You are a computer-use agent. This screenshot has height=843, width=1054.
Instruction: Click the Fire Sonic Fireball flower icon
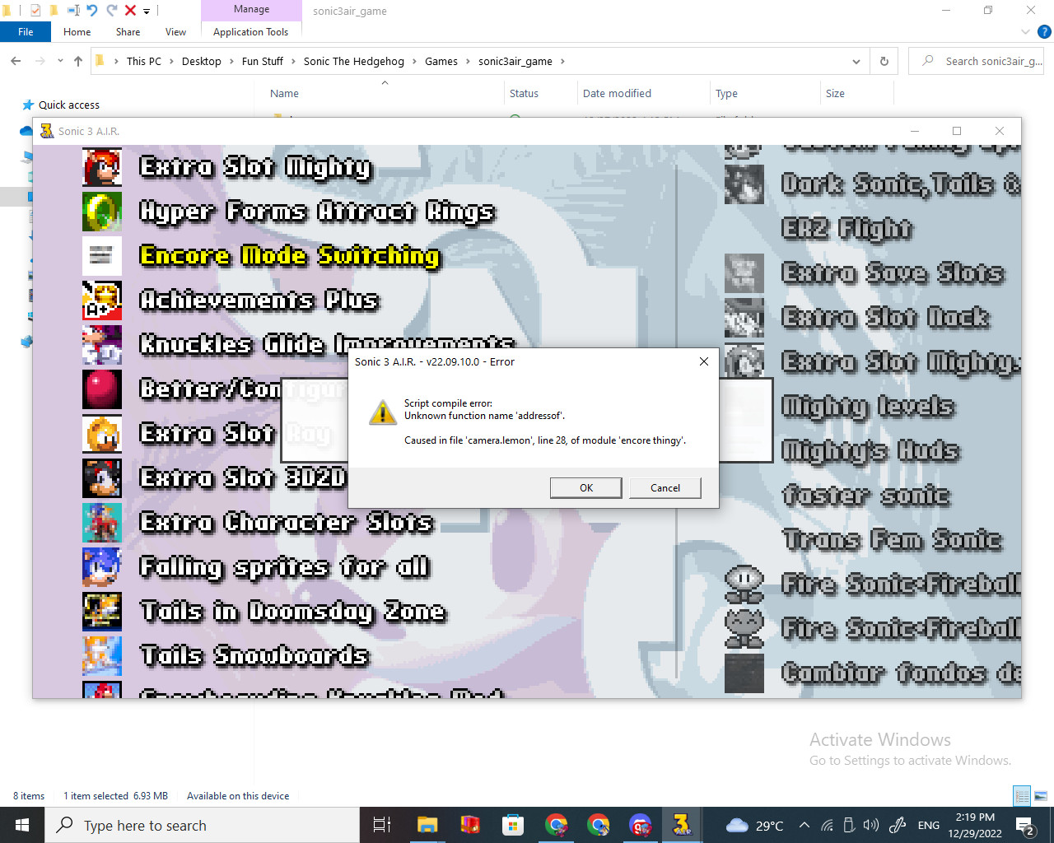[x=744, y=585]
